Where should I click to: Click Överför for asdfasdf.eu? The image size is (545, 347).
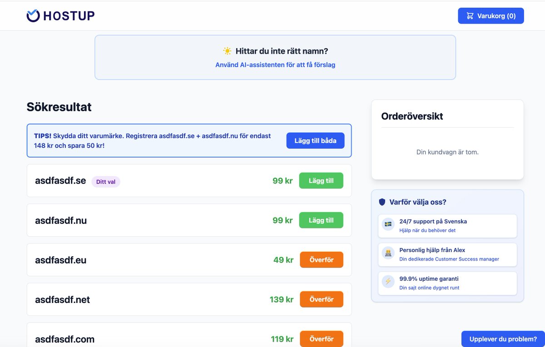tap(322, 260)
